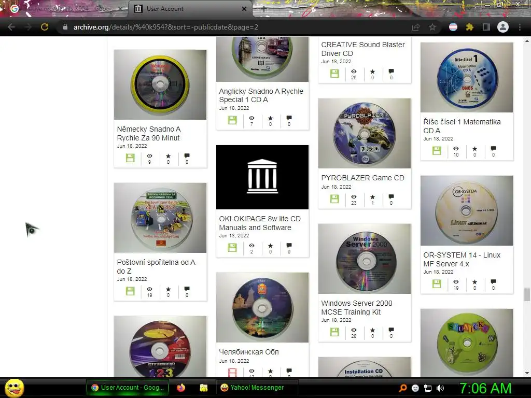Bookmark this page with star icon

pos(432,27)
